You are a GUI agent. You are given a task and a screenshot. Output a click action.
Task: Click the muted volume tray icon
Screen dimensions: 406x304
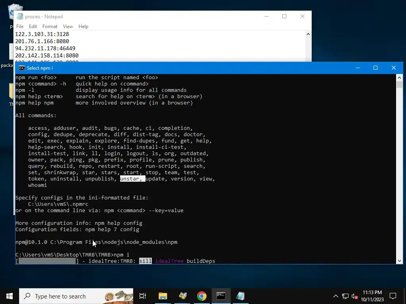[355, 296]
